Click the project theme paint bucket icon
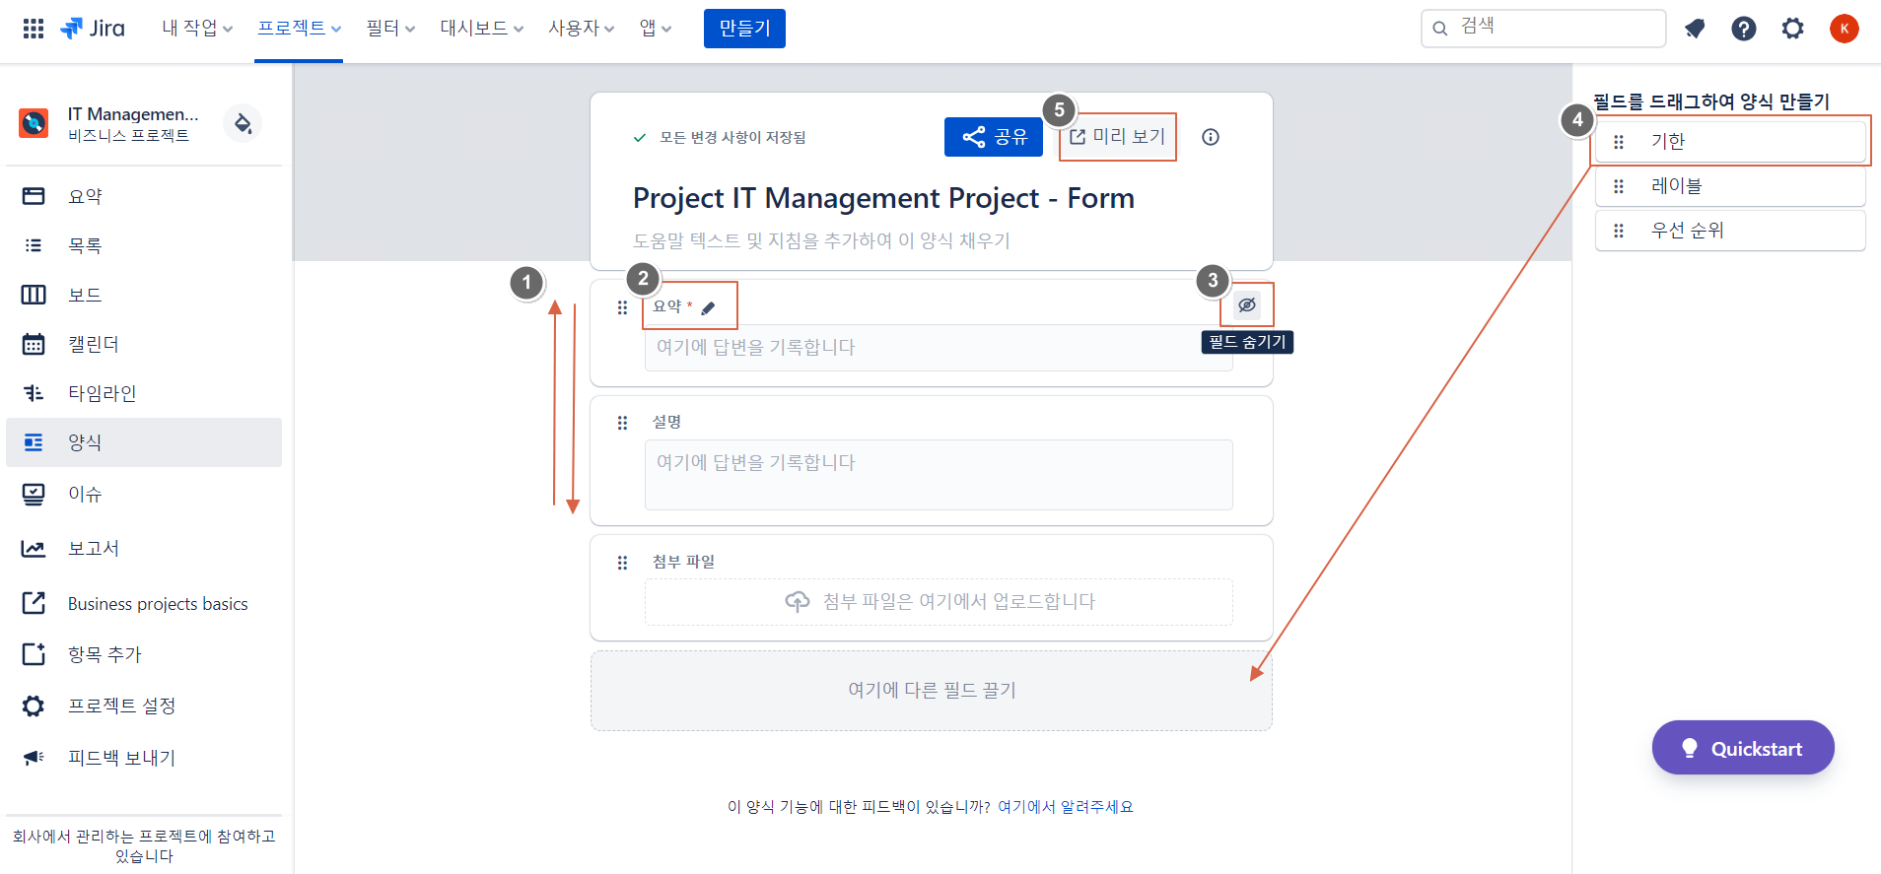The width and height of the screenshot is (1881, 874). click(243, 123)
